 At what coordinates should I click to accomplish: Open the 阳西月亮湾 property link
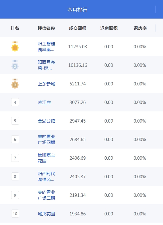(x=46, y=65)
